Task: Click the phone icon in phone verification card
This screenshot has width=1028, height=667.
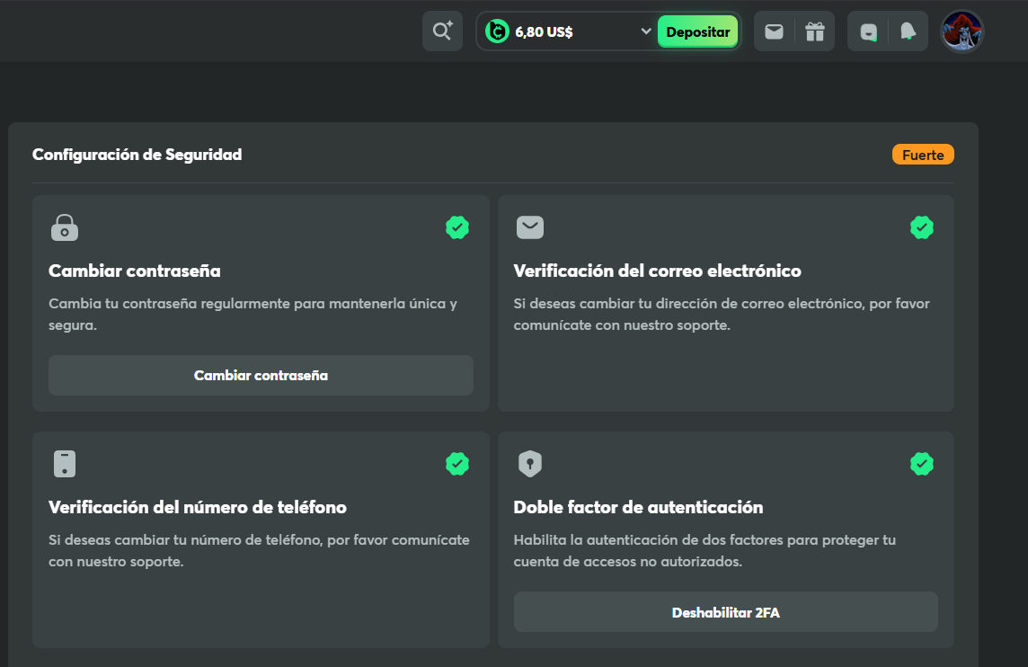Action: [x=64, y=464]
